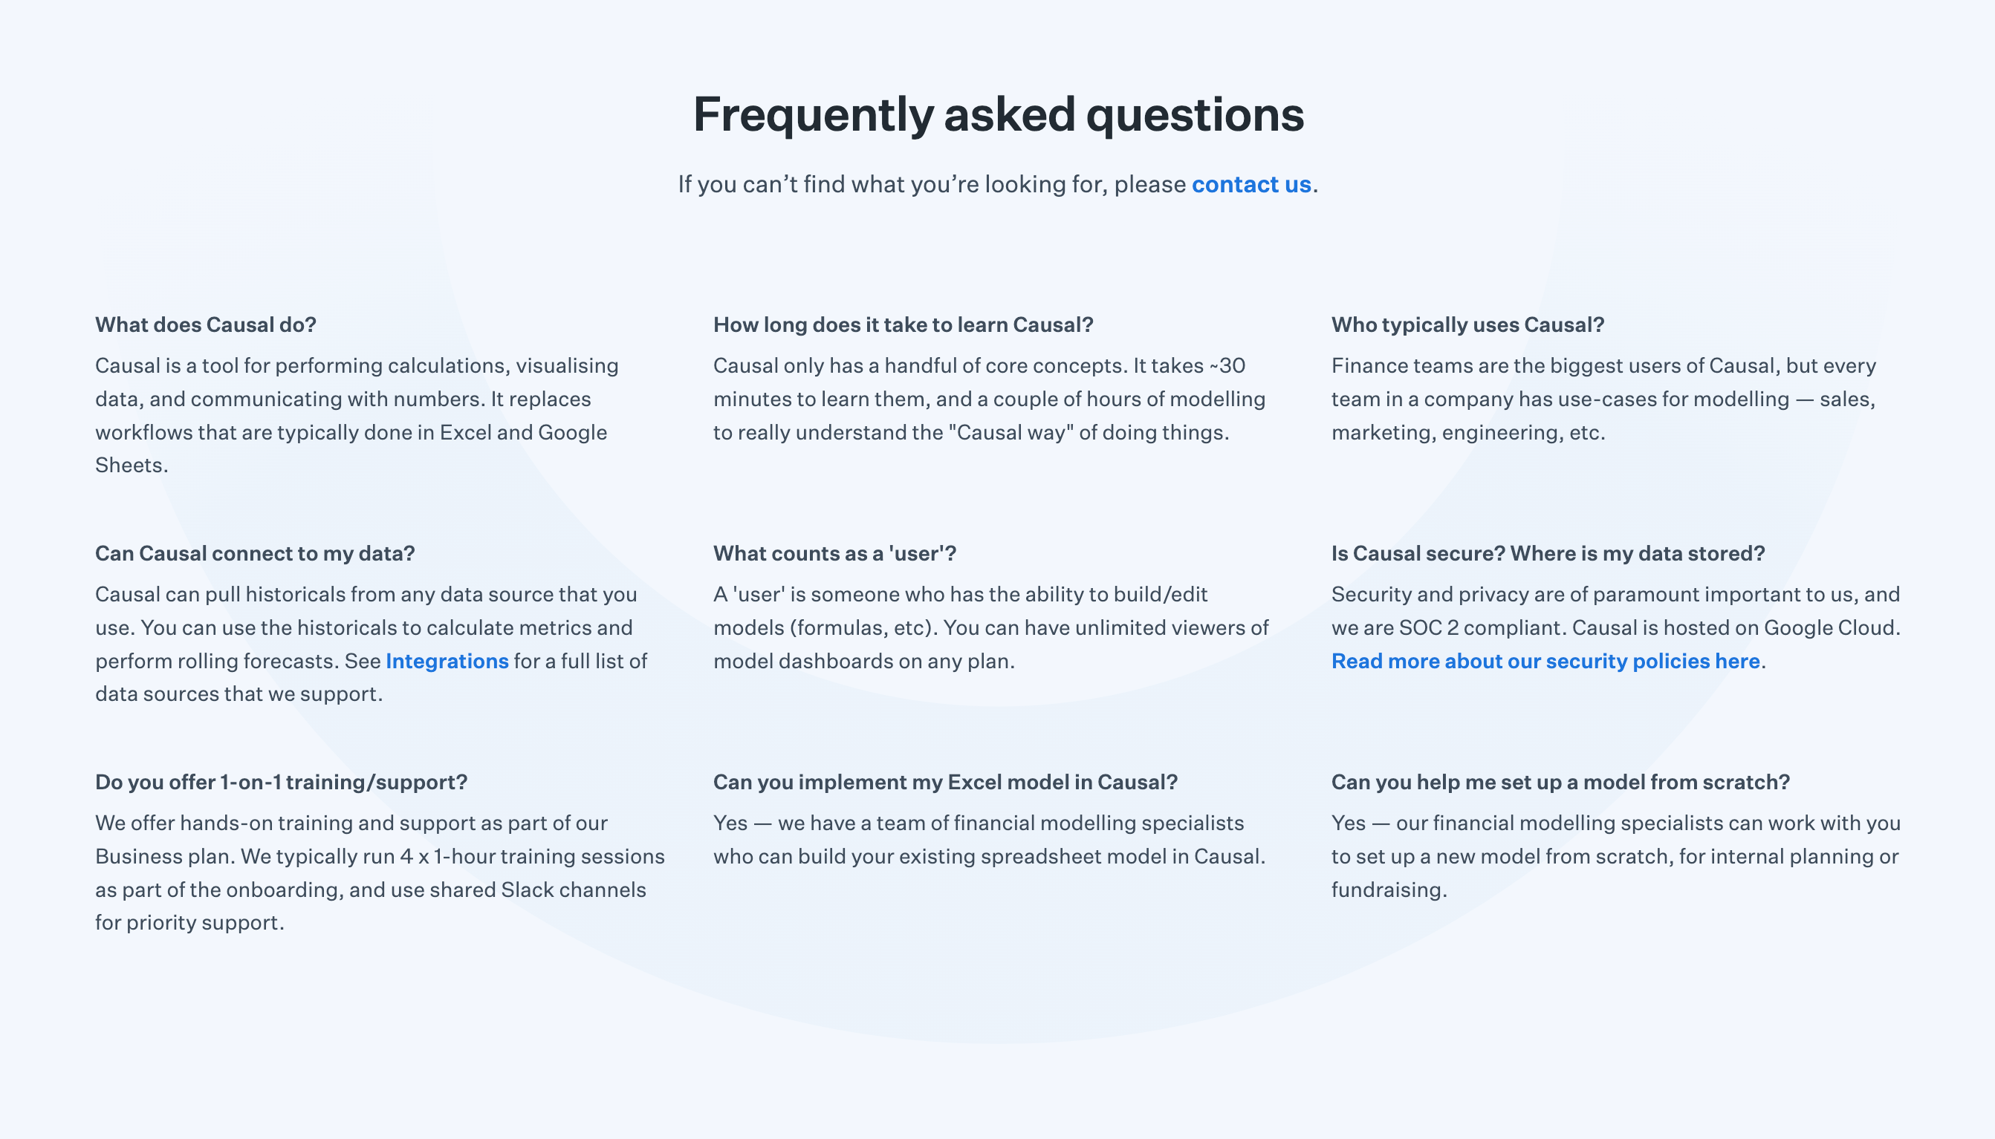Open the Integrations link
This screenshot has width=1995, height=1139.
click(447, 661)
